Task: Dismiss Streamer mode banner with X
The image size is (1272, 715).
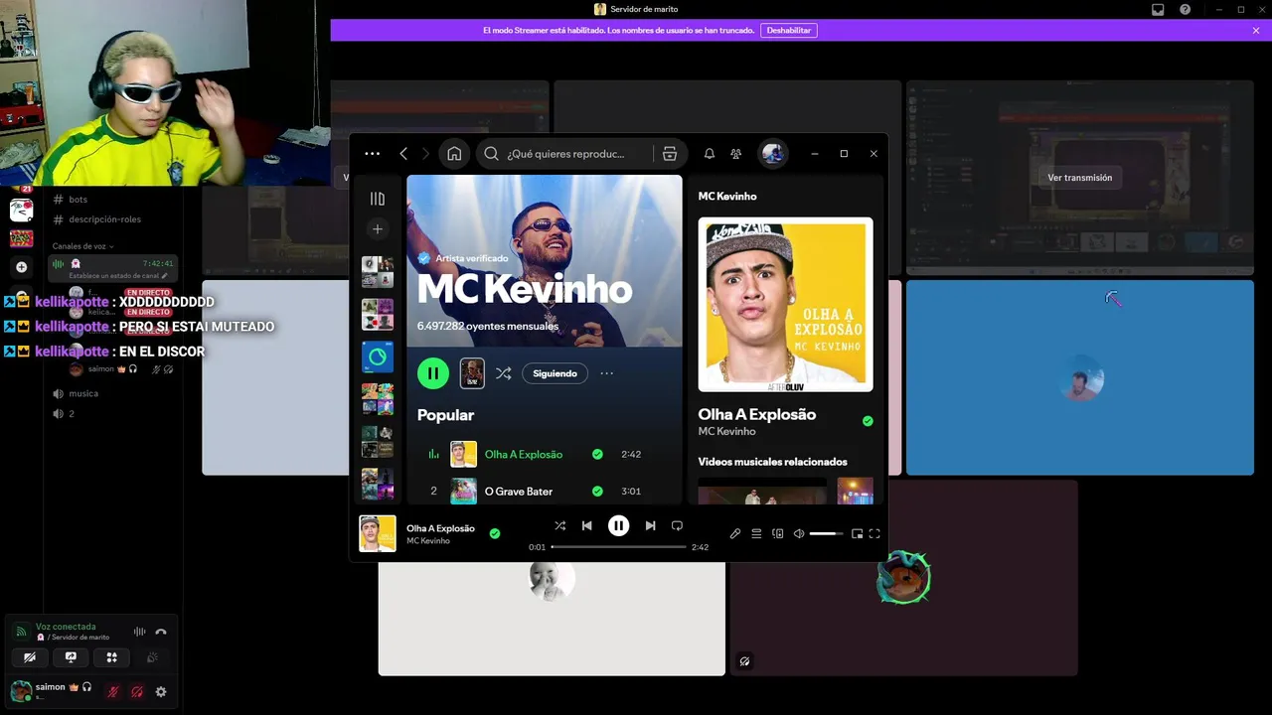Action: (1256, 31)
